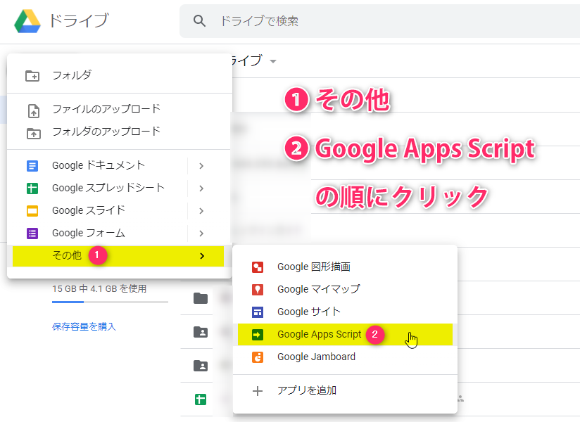This screenshot has height=422, width=580.
Task: Click the plus icon for アプリを追加
Action: click(x=258, y=391)
